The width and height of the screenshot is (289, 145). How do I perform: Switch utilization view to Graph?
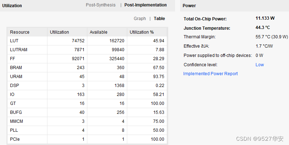(x=140, y=19)
